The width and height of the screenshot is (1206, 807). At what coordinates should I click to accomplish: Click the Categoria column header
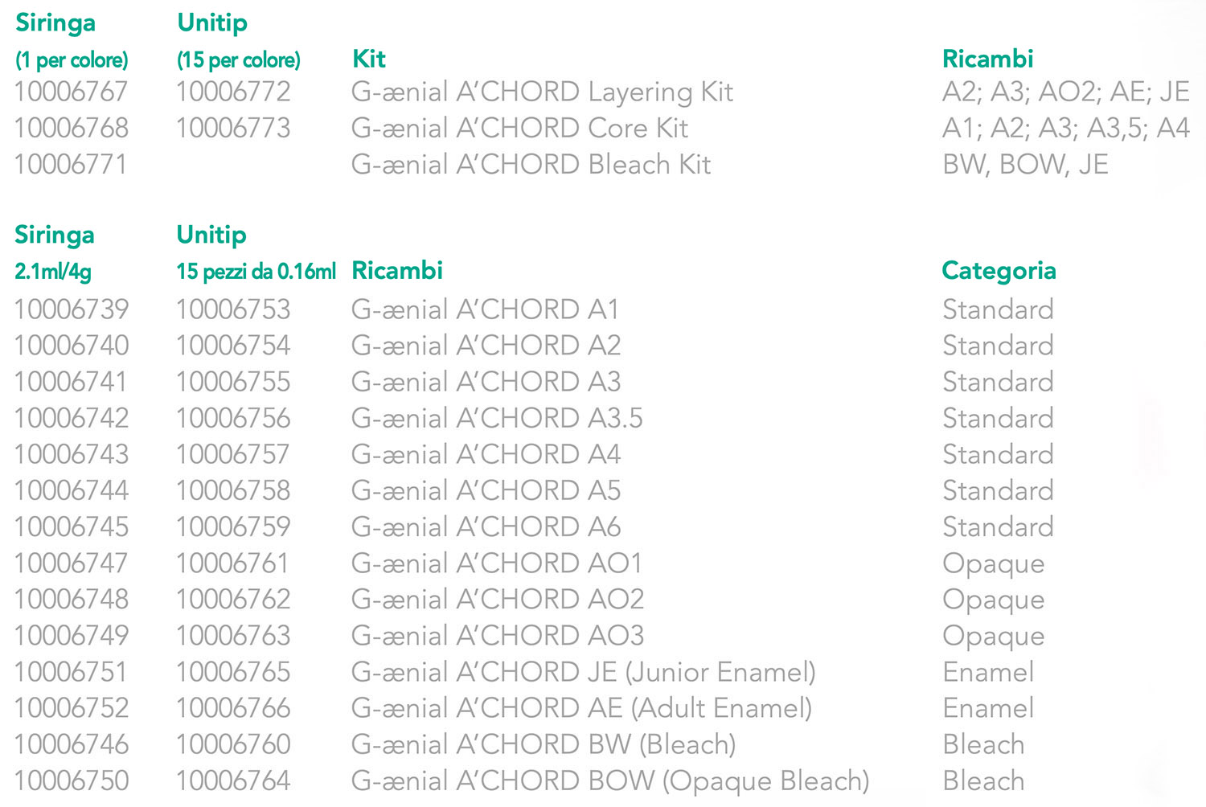coord(999,271)
